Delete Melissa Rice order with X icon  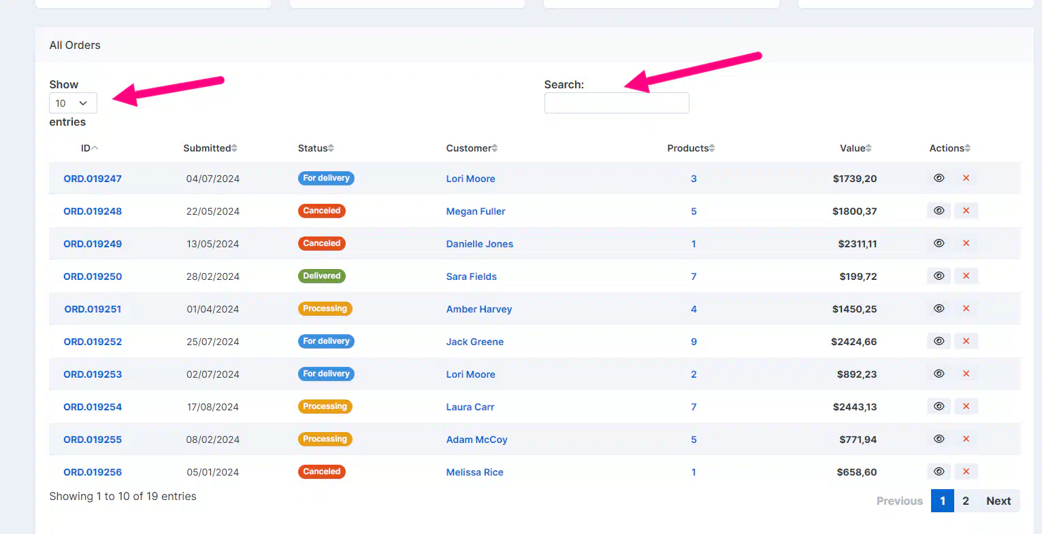(x=966, y=471)
